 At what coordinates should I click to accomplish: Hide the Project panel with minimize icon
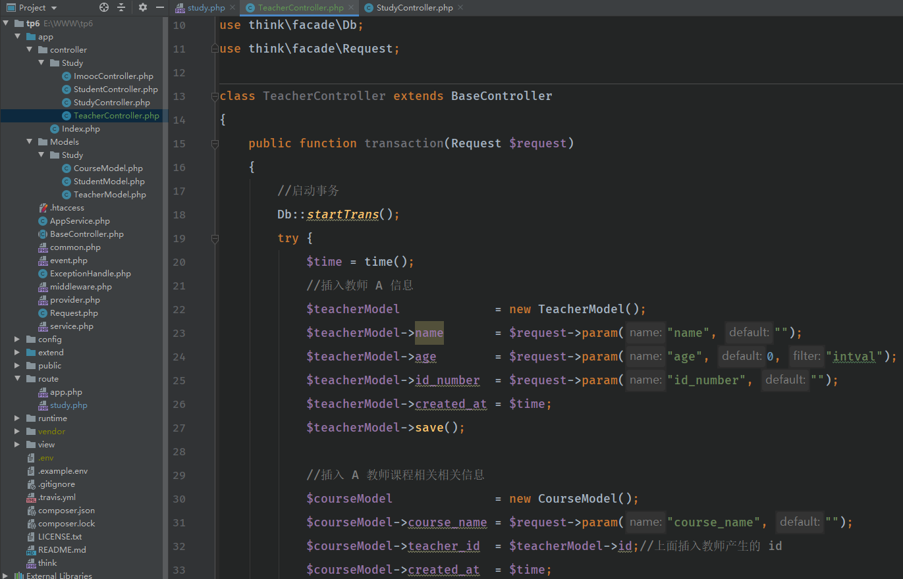click(x=160, y=8)
